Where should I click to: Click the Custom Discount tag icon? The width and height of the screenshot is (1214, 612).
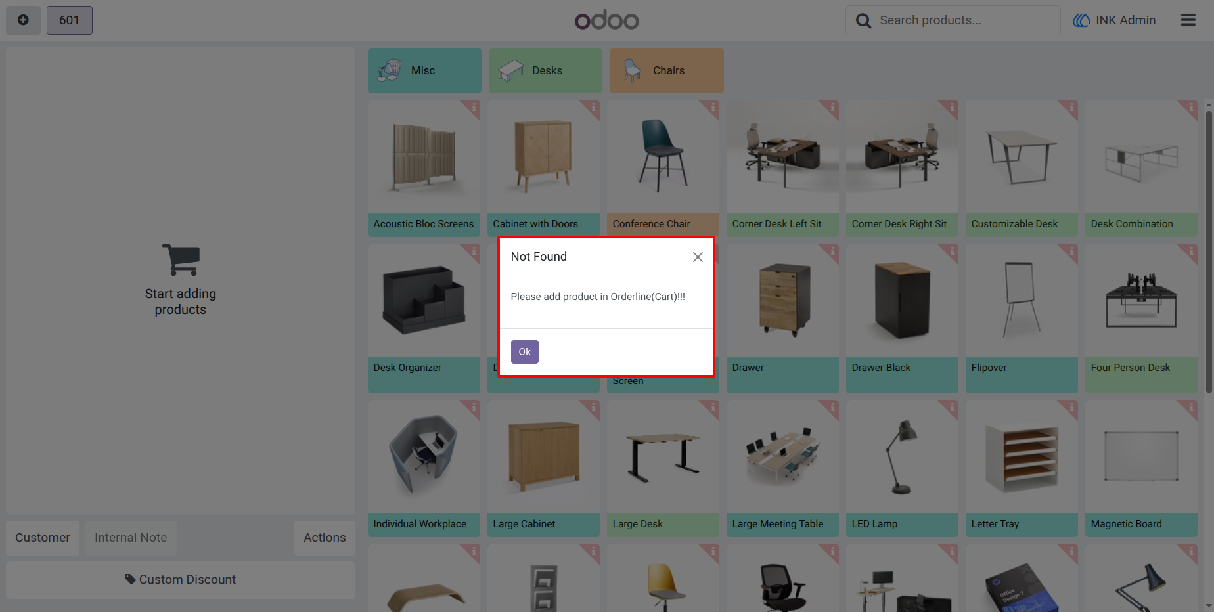pos(131,579)
